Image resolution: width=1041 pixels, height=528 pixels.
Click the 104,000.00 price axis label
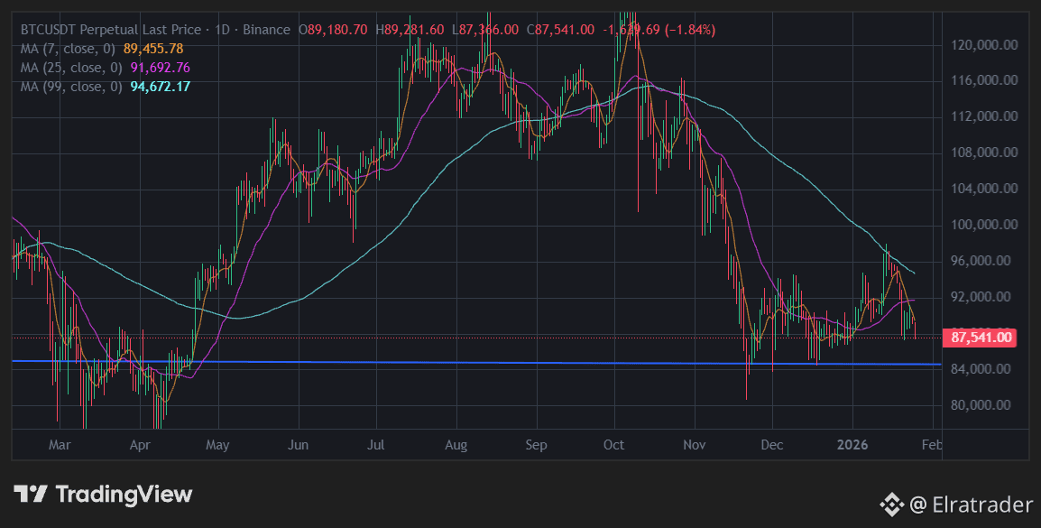984,189
